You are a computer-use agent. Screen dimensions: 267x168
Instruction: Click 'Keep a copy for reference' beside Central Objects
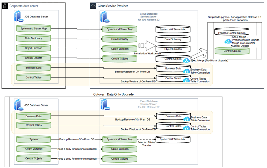point(77,159)
